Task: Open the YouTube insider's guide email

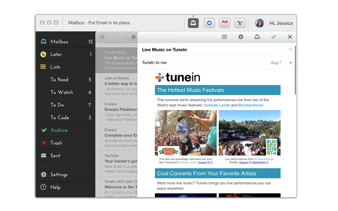Action: [x=116, y=164]
